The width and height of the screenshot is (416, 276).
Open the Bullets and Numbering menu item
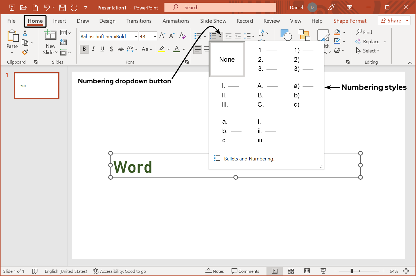250,159
